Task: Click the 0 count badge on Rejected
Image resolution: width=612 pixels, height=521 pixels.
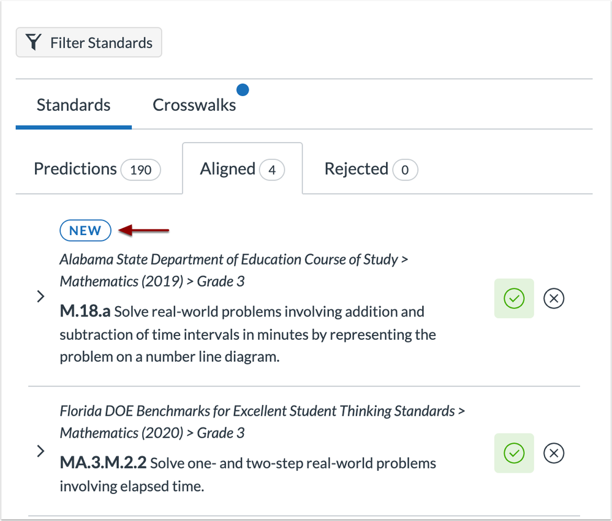Action: pos(405,170)
